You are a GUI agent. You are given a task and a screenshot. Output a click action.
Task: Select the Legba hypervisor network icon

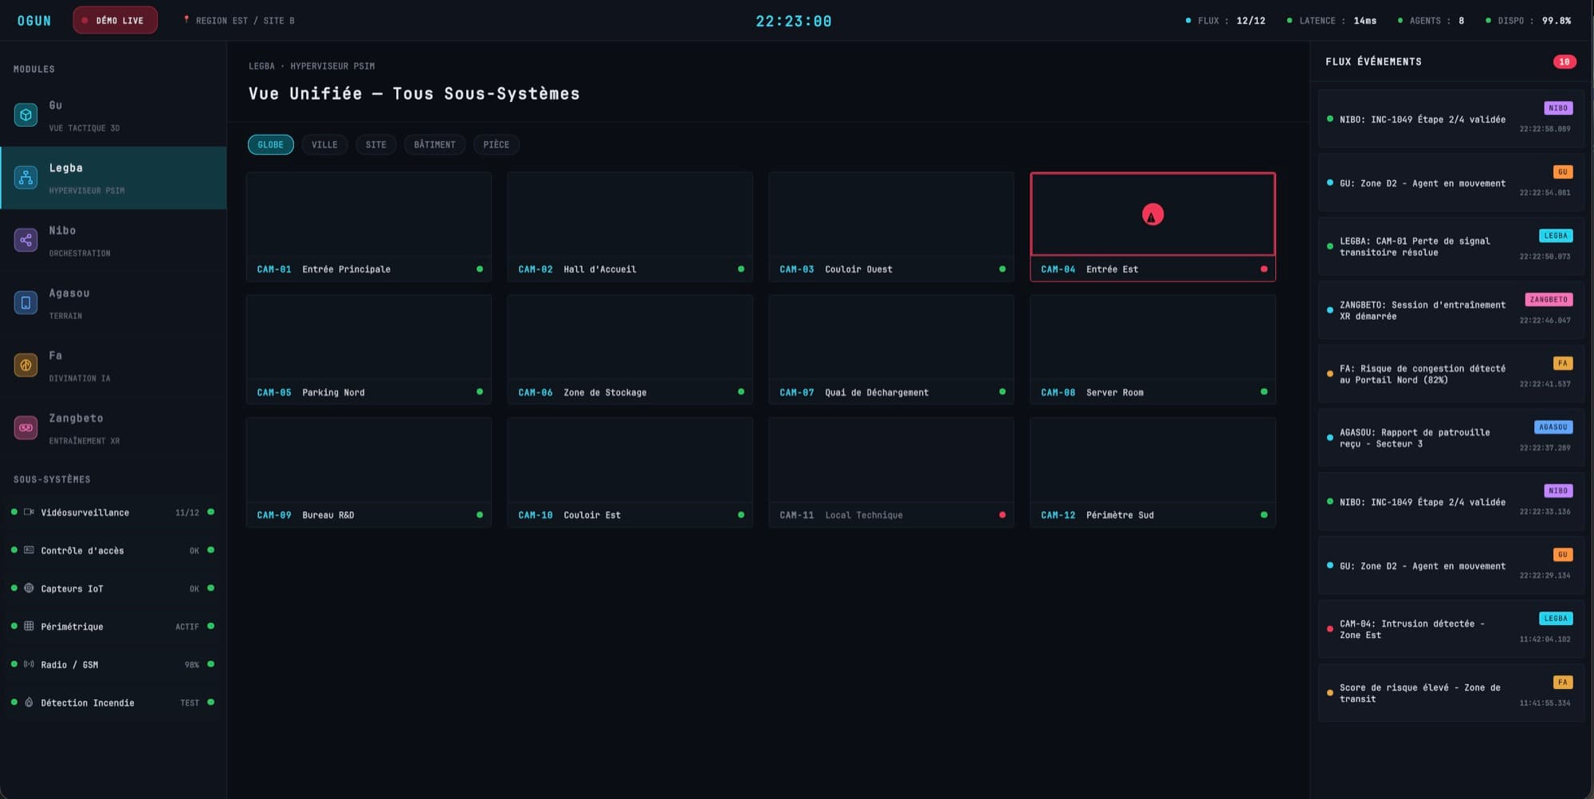coord(26,178)
